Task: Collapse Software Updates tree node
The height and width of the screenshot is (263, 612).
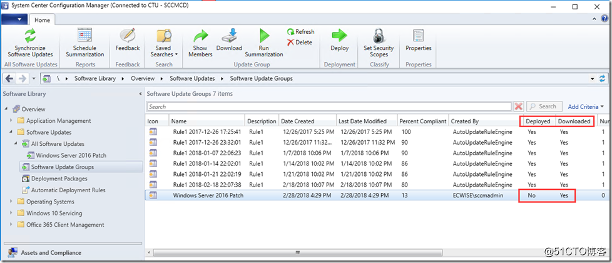Action: click(x=11, y=133)
